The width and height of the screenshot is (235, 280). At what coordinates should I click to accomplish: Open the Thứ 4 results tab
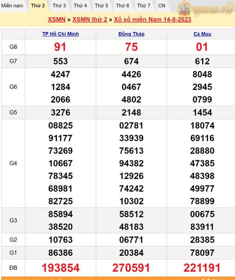(80, 6)
